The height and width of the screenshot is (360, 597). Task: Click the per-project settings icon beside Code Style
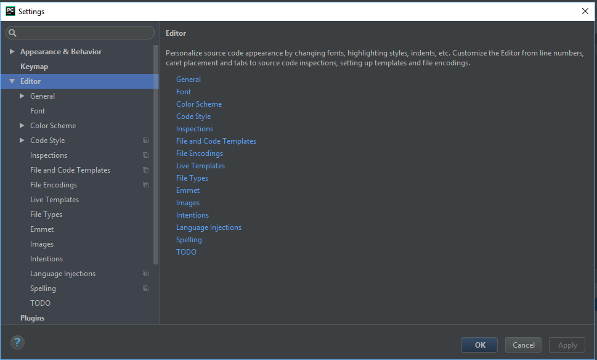point(145,140)
